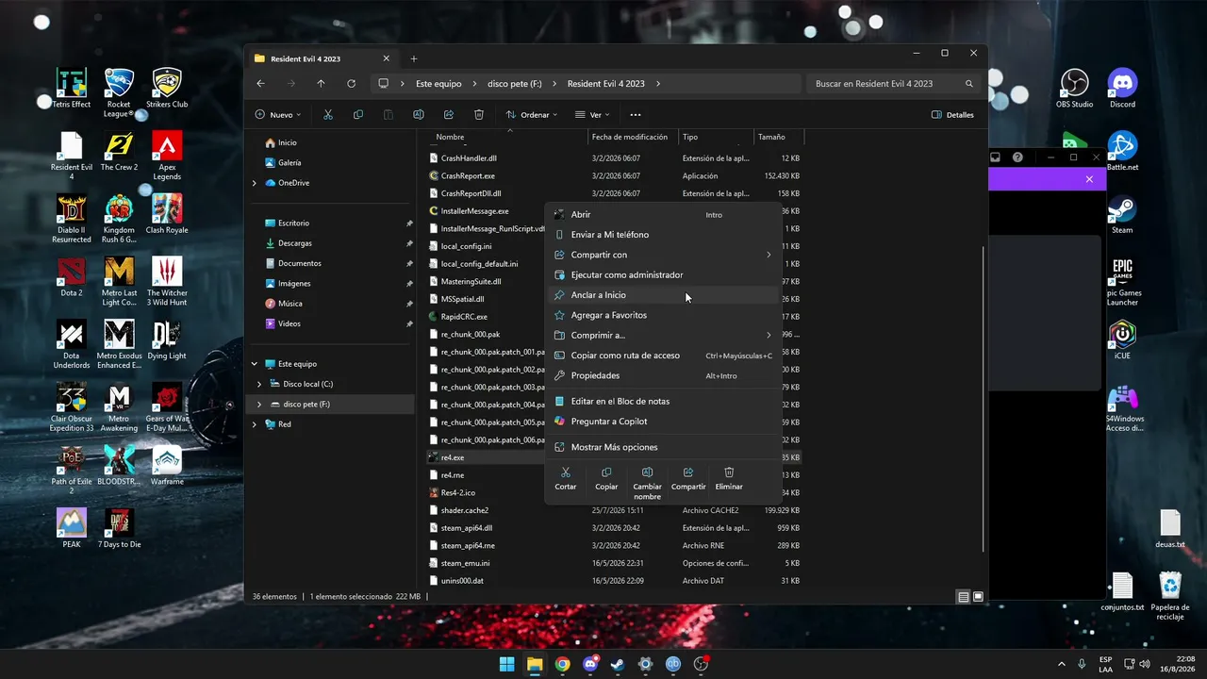Click the Share icon in Explorer toolbar
The image size is (1207, 679).
(449, 115)
